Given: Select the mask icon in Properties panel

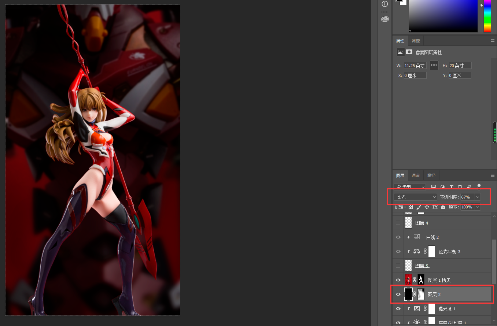Looking at the screenshot, I should [409, 52].
